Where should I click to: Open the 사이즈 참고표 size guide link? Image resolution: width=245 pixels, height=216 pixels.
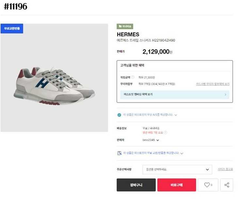[x=225, y=169]
